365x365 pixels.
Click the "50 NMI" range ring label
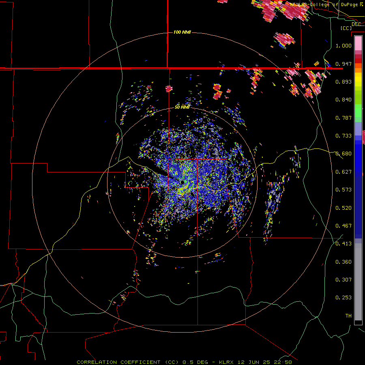coord(182,107)
